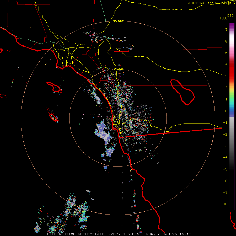Click the 100 NMI range ring label
Image resolution: width=236 pixels, height=236 pixels.
pos(118,21)
